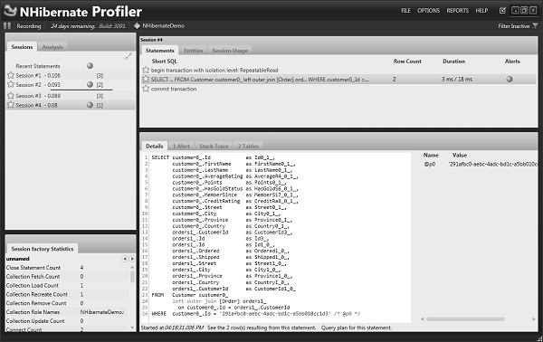Viewport: 543px width, 342px height.
Task: Click the @p0 parameter name
Action: pos(429,164)
